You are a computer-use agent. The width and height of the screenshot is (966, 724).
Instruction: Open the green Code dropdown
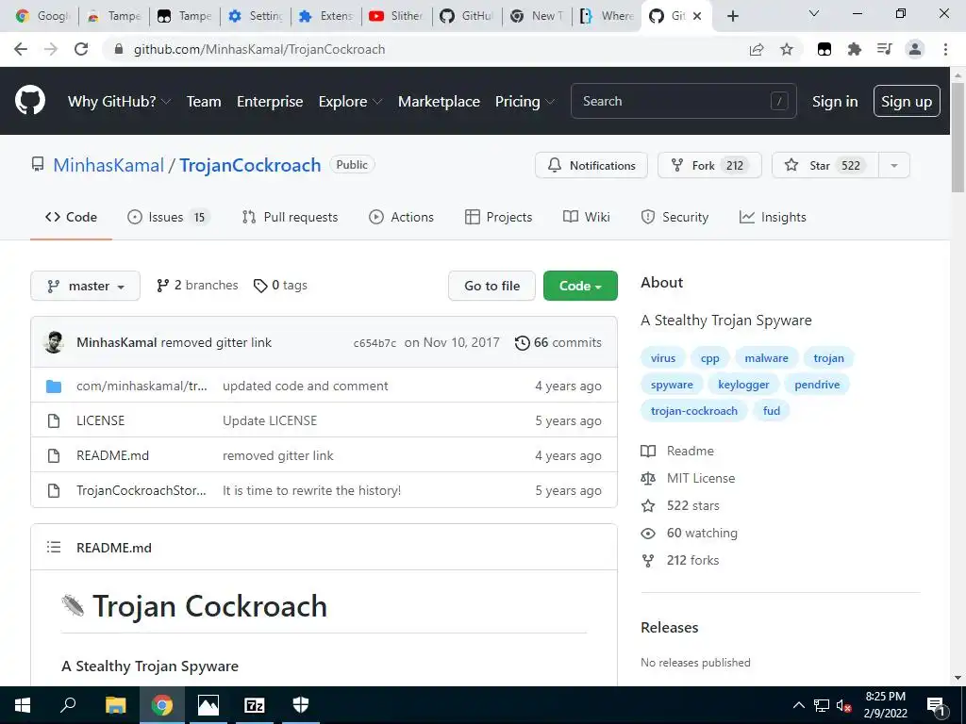580,286
